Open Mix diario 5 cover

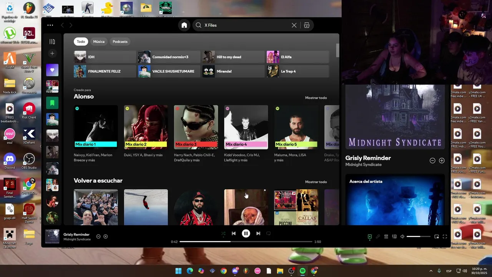point(296,127)
